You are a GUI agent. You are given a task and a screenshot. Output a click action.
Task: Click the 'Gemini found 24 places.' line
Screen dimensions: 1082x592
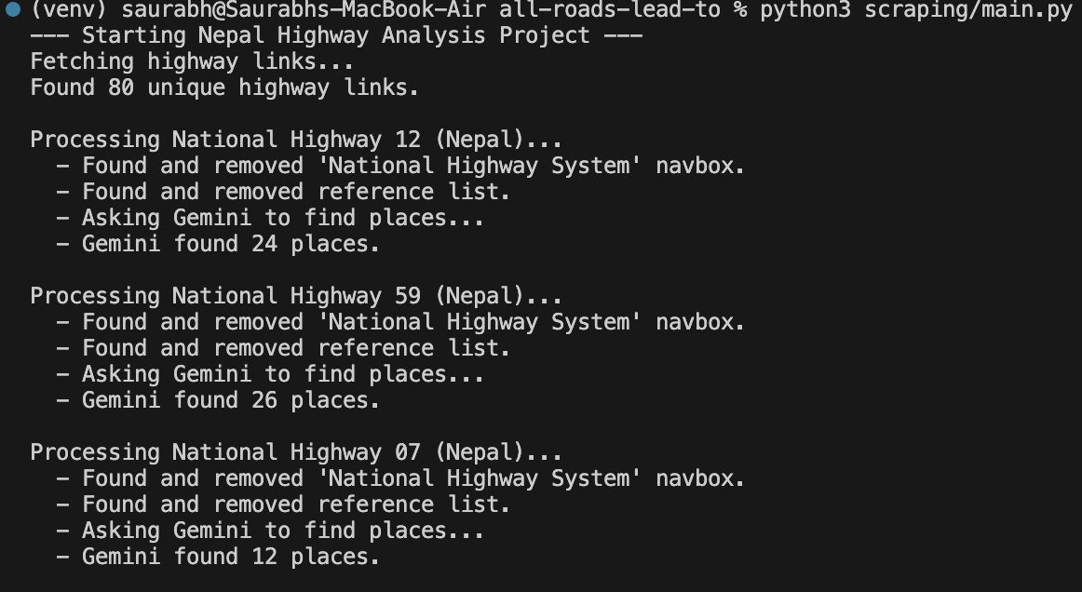pyautogui.click(x=231, y=244)
